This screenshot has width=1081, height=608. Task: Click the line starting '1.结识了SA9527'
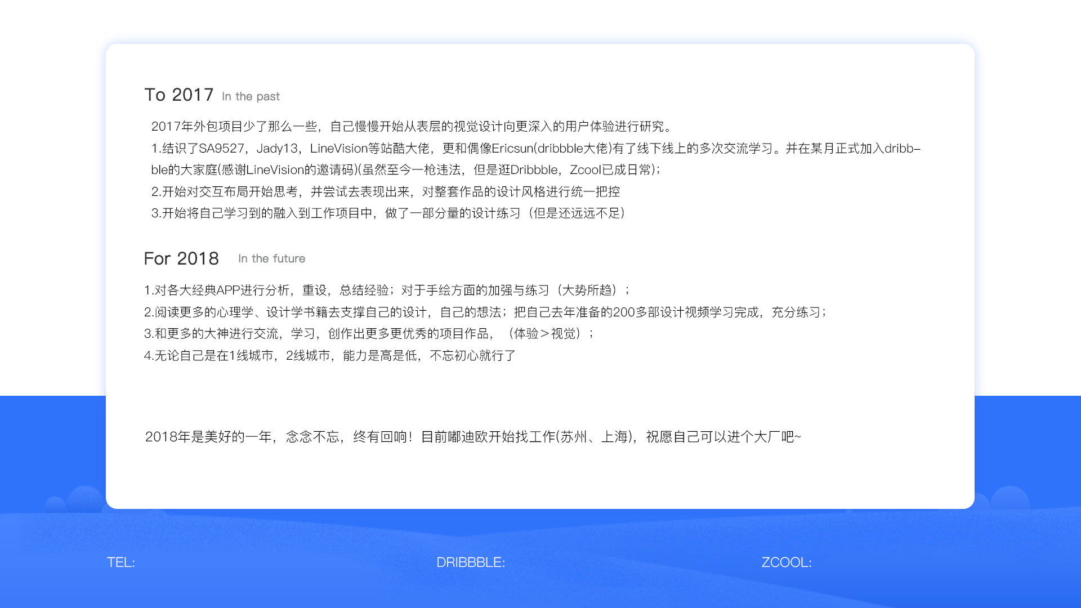536,148
